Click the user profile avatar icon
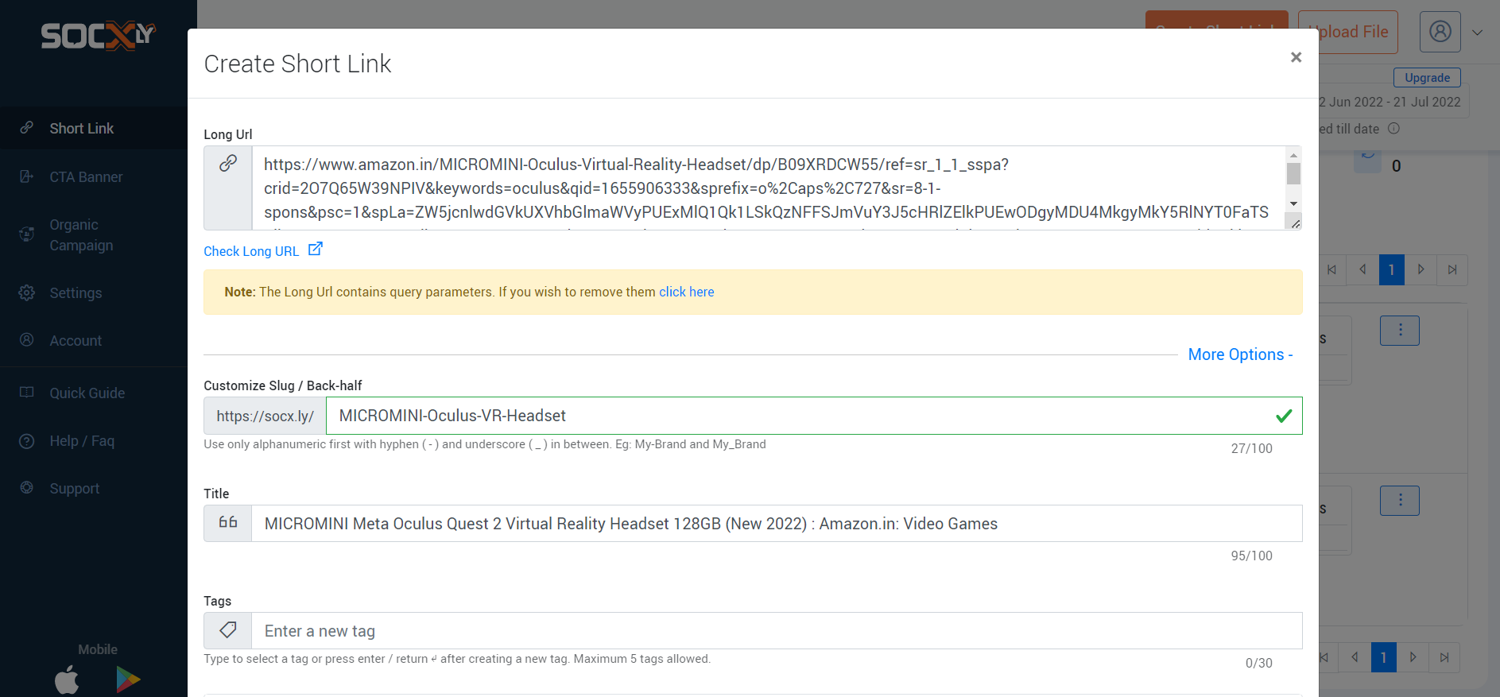The height and width of the screenshot is (697, 1500). 1440,32
